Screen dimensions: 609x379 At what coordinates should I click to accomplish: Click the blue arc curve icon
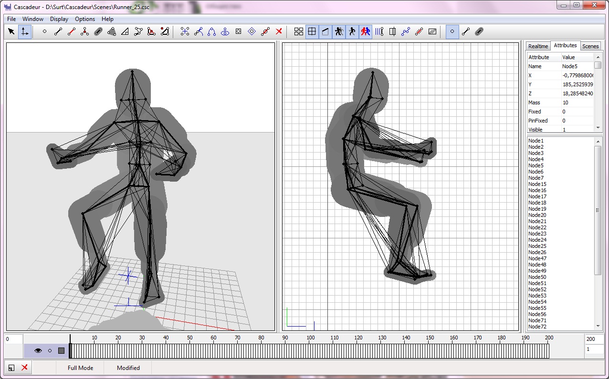211,31
